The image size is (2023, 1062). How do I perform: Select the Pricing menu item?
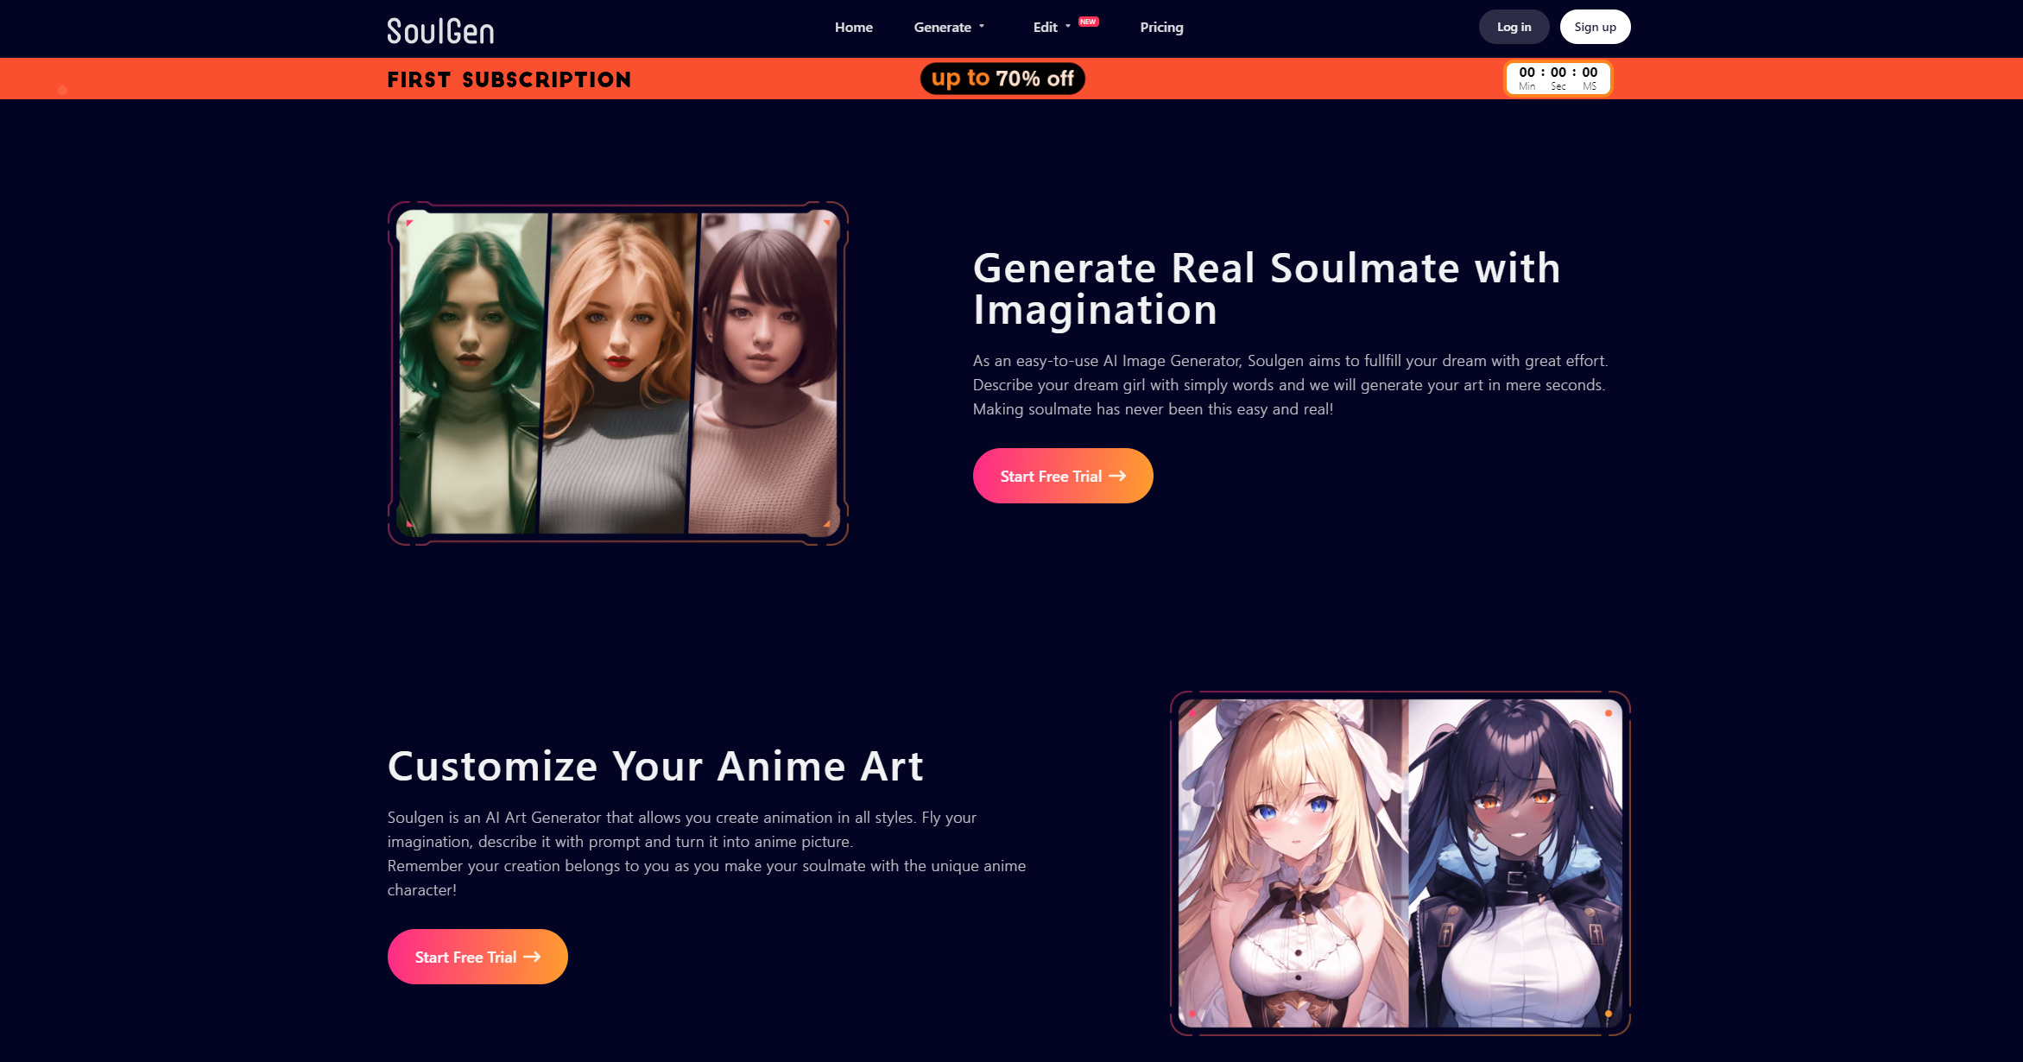coord(1160,27)
